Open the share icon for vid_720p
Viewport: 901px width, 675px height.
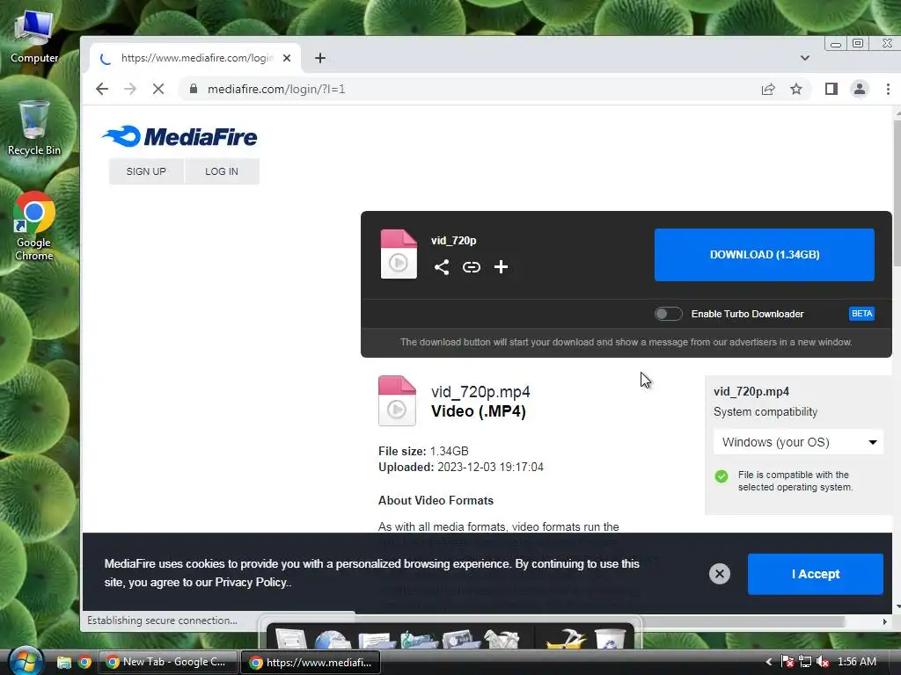[442, 267]
